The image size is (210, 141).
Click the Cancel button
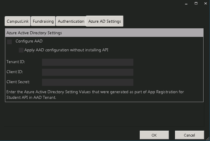click(189, 135)
